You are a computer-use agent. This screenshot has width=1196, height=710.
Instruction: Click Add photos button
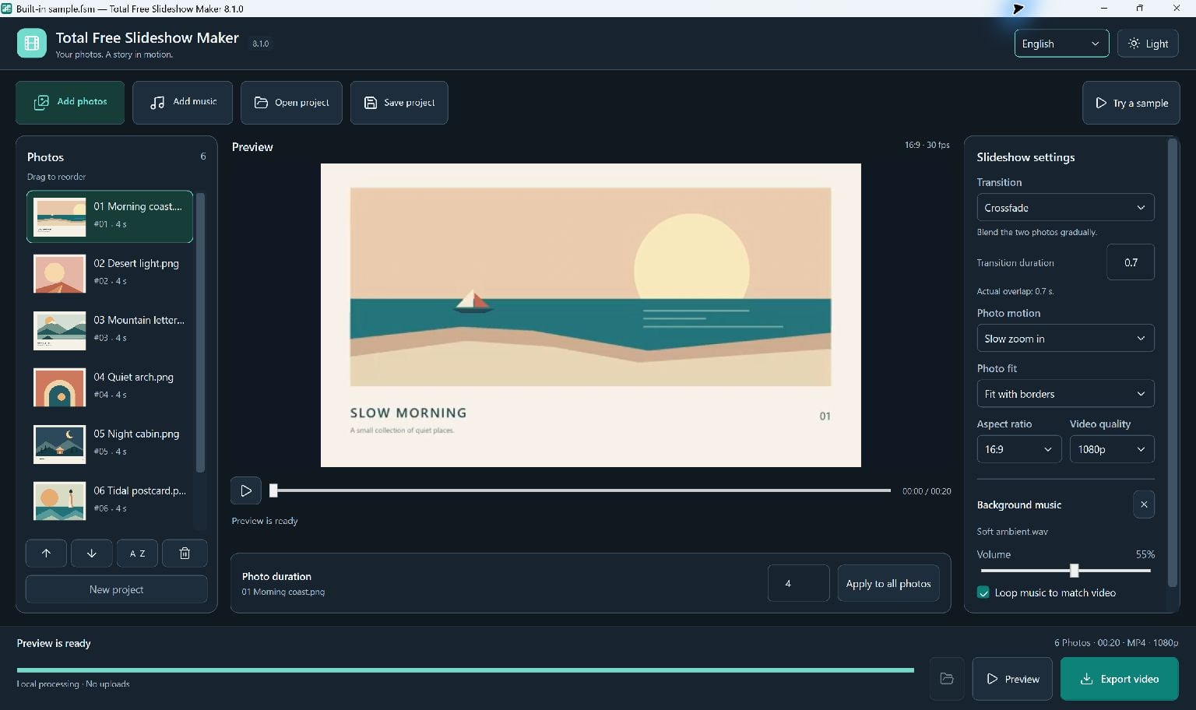point(70,102)
